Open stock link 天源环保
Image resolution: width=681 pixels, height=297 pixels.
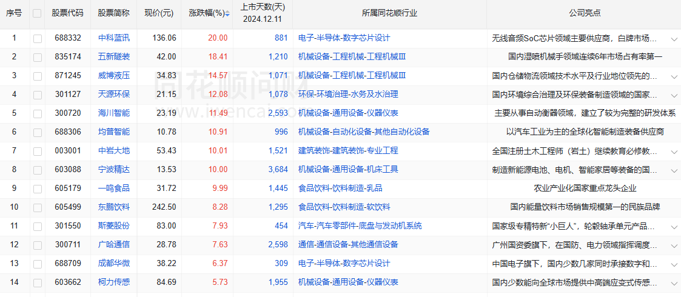[x=114, y=94]
